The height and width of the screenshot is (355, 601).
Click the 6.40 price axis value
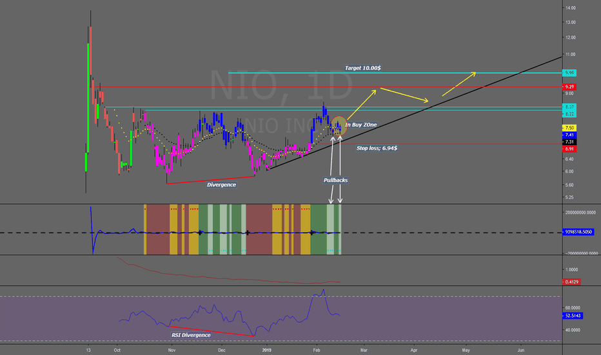point(569,159)
